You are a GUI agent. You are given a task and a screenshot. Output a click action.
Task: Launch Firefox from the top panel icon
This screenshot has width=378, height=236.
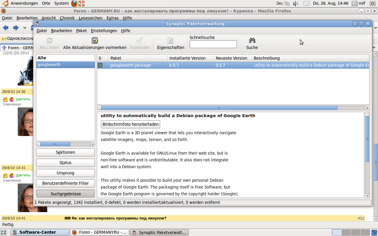click(x=74, y=4)
